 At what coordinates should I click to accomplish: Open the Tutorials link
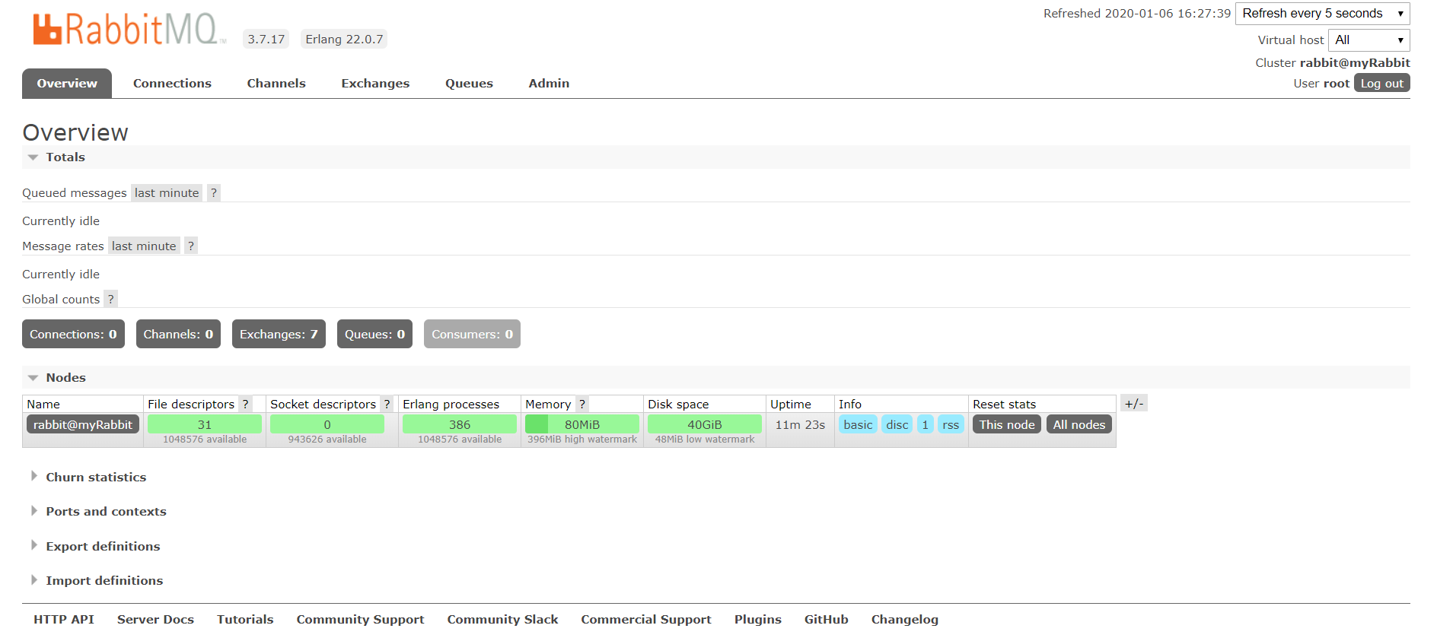tap(245, 620)
